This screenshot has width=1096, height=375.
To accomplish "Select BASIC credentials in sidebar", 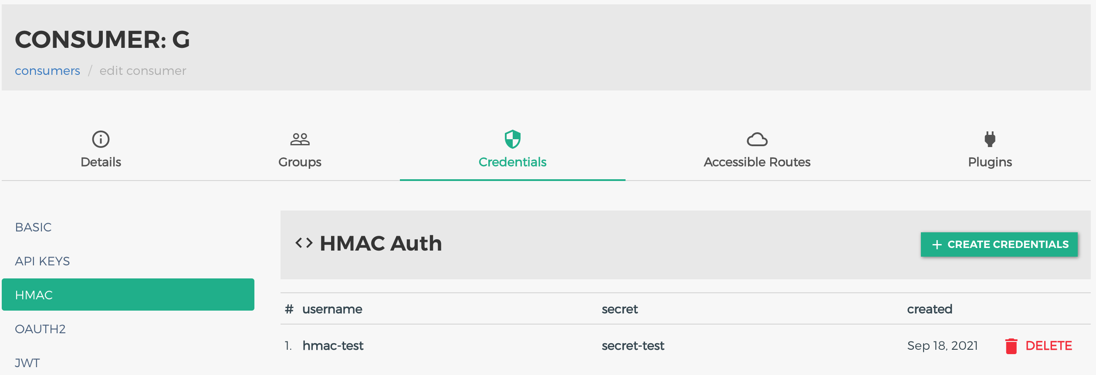I will (128, 227).
